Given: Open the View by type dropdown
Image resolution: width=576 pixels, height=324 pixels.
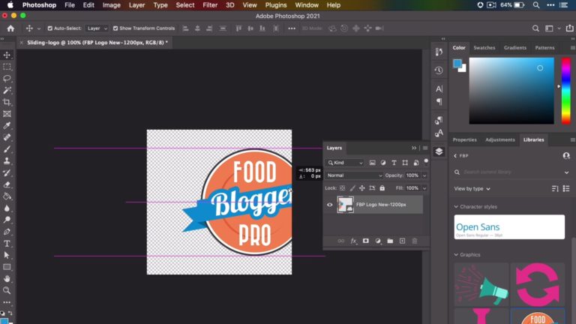Looking at the screenshot, I should [x=472, y=189].
